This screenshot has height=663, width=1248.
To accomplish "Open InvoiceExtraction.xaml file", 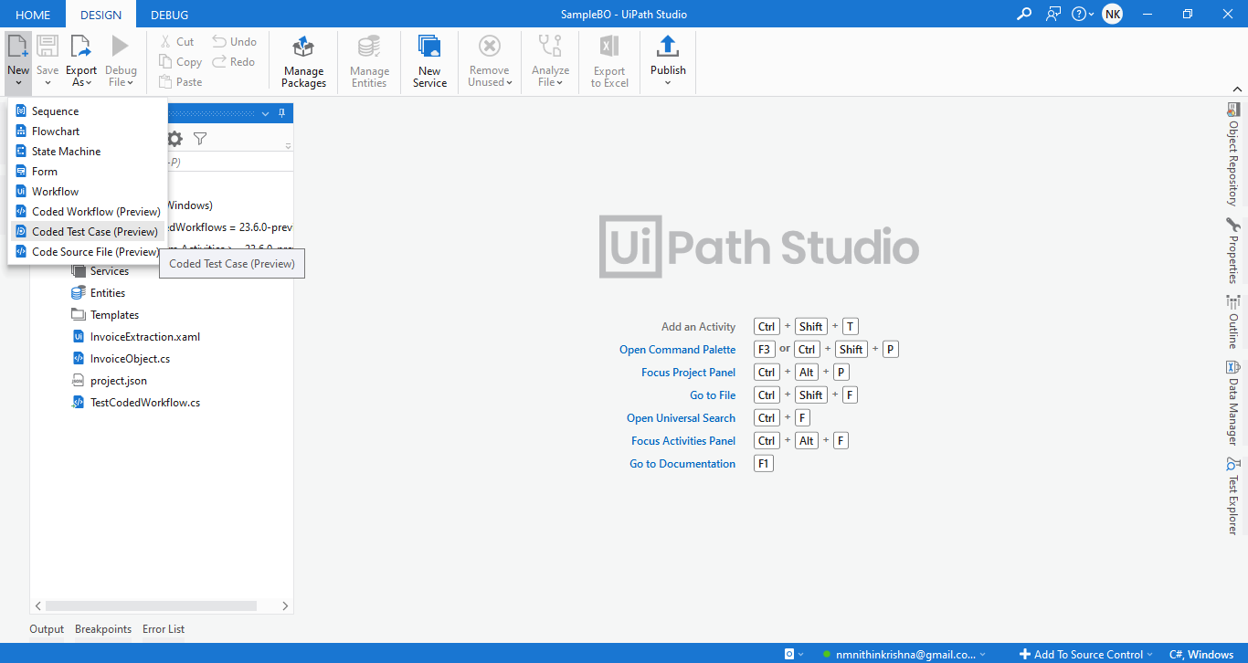I will click(144, 337).
